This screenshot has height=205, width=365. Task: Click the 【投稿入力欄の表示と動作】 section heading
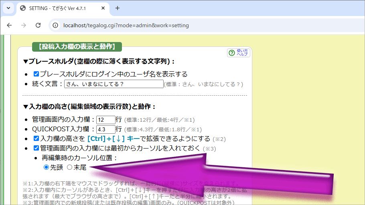[77, 46]
